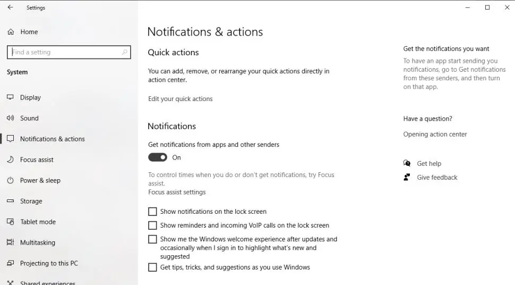Check Show notifications on the lock screen
Screen dimensions: 515x285
(152, 212)
